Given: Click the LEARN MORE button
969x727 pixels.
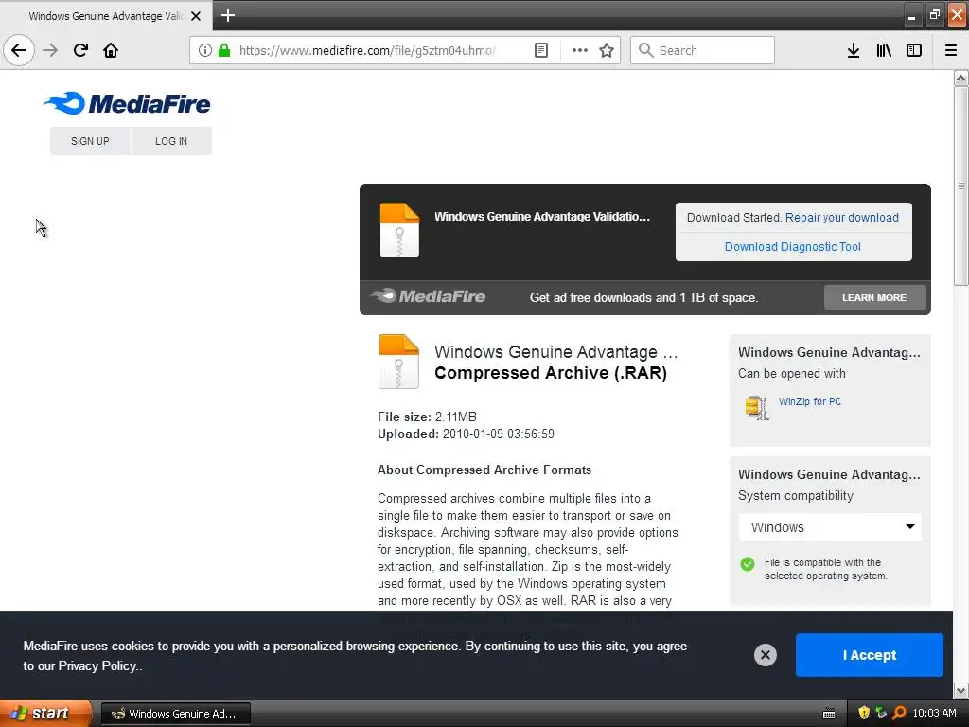Looking at the screenshot, I should [874, 297].
